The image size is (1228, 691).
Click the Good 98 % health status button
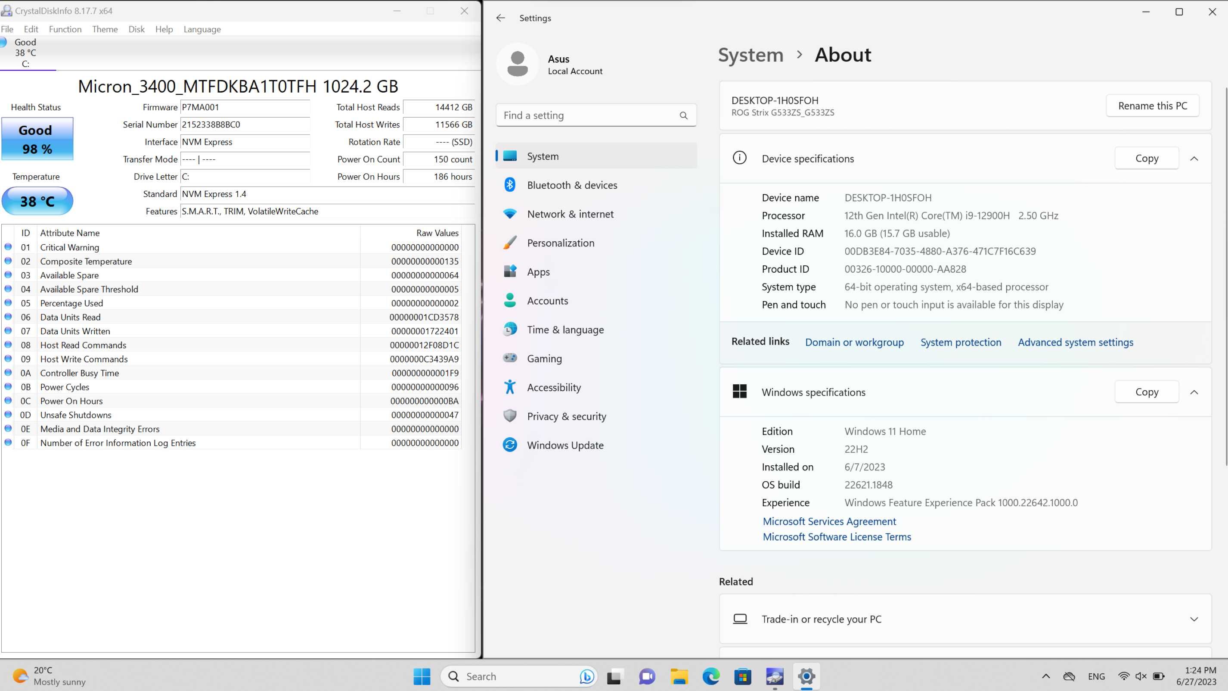37,139
